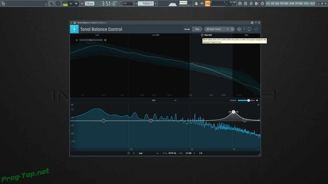The image size is (328, 184).
Task: Select the highlighted EQ node 5
Action: point(233,112)
